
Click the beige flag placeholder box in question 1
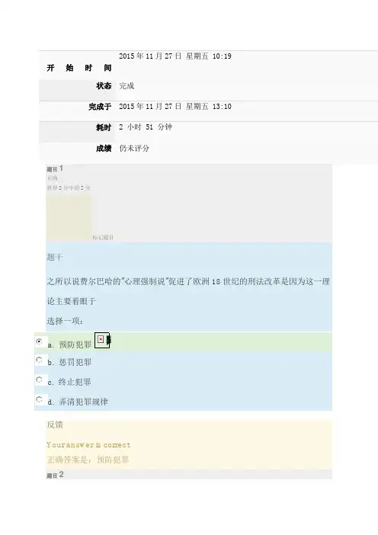point(69,218)
